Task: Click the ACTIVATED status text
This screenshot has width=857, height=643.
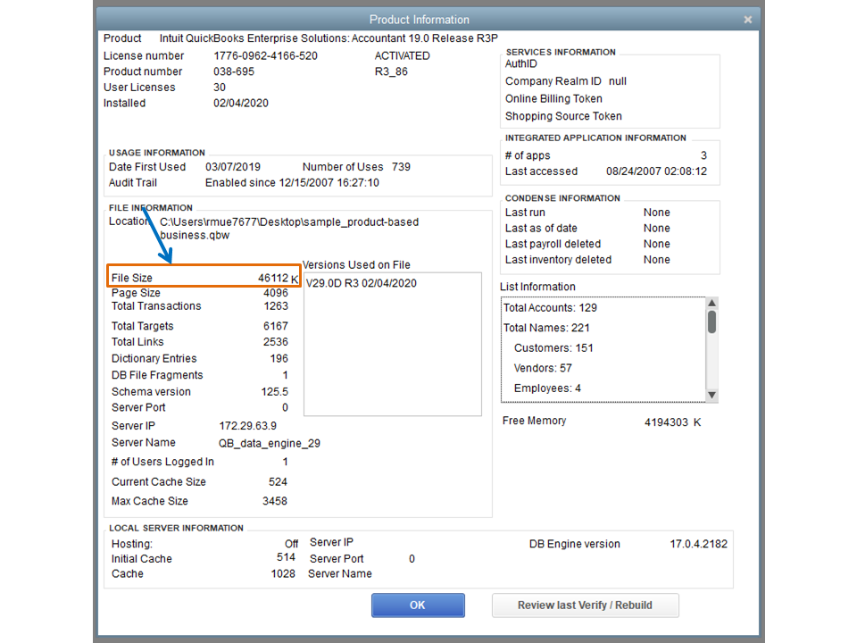Action: [x=403, y=55]
